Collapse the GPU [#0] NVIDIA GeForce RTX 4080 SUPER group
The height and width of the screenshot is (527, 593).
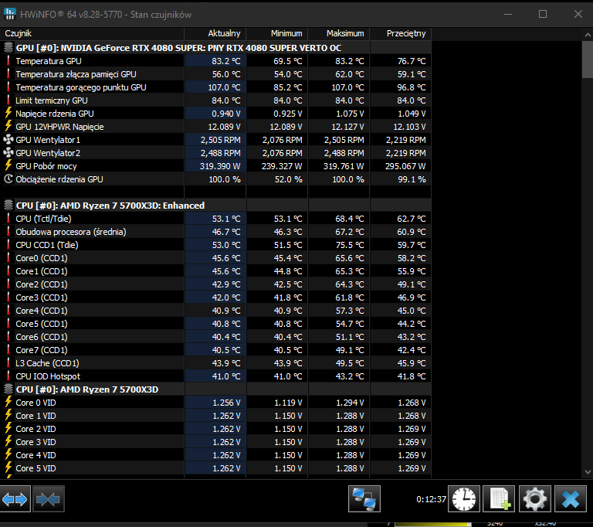(8, 48)
